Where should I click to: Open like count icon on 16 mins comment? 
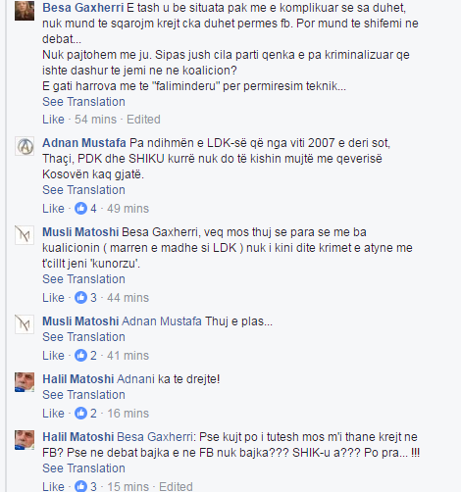tap(80, 414)
